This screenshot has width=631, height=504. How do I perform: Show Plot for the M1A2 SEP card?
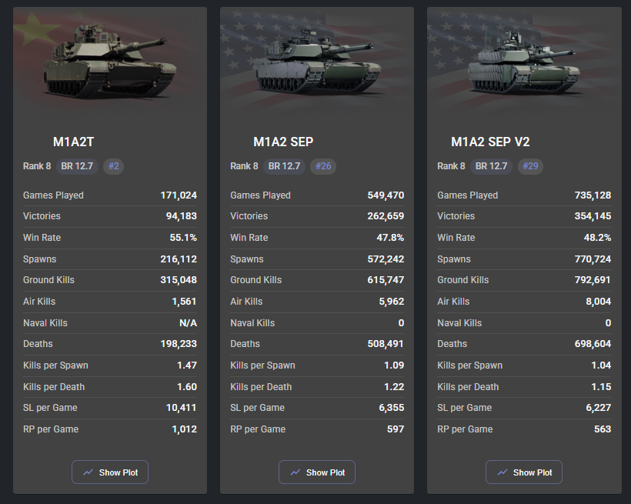(317, 472)
